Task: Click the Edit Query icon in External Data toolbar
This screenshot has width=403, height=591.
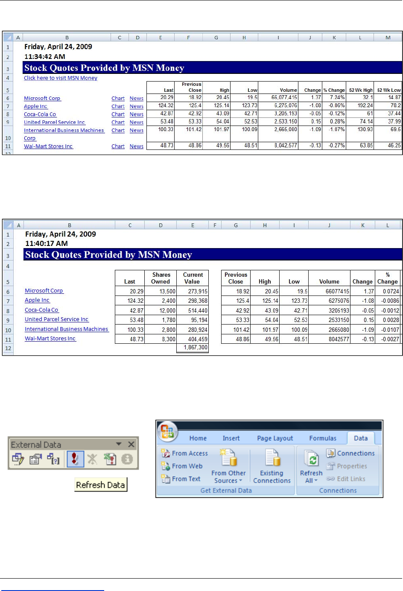Action: pos(18,459)
